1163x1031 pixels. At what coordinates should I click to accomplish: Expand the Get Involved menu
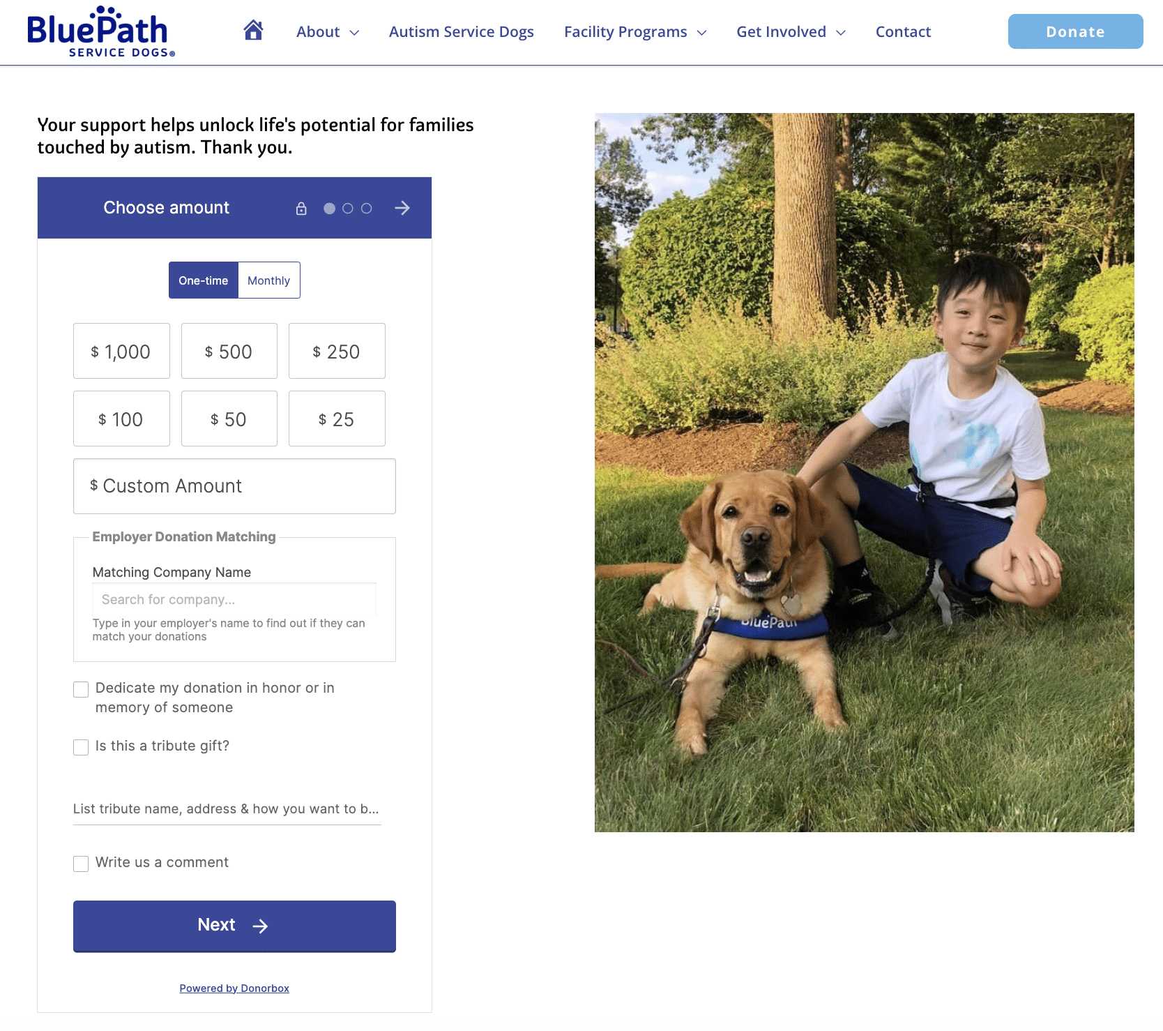click(791, 32)
